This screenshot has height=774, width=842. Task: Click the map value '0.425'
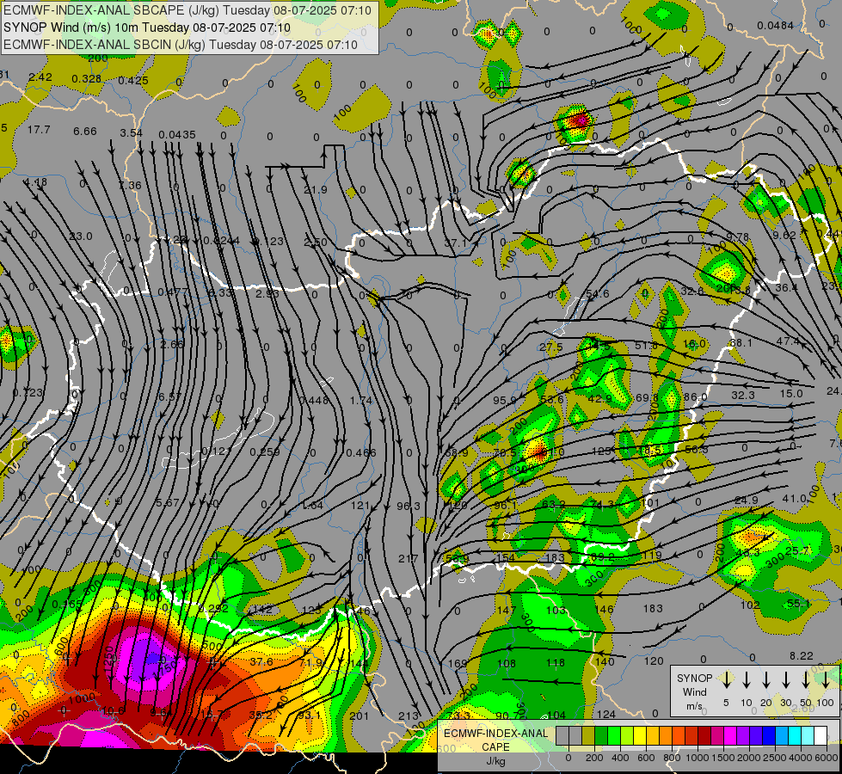click(133, 81)
